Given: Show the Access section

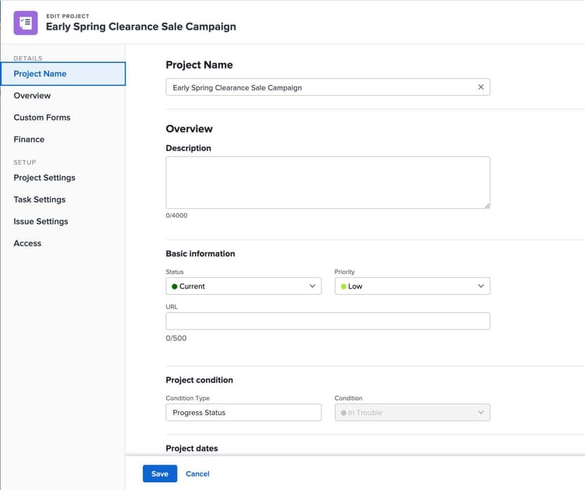Looking at the screenshot, I should click(27, 243).
